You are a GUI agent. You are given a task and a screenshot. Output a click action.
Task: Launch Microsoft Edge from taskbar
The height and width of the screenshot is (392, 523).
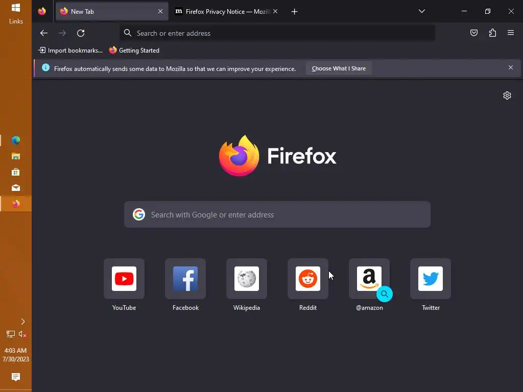[x=16, y=140]
